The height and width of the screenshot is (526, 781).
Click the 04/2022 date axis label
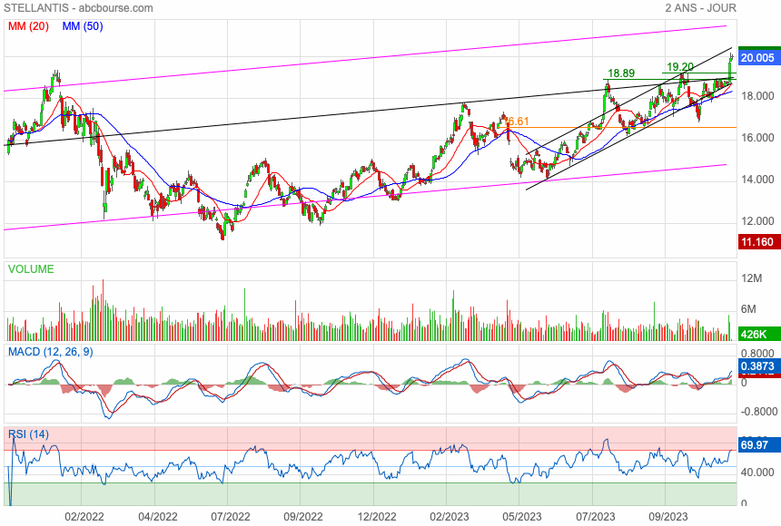point(157,517)
